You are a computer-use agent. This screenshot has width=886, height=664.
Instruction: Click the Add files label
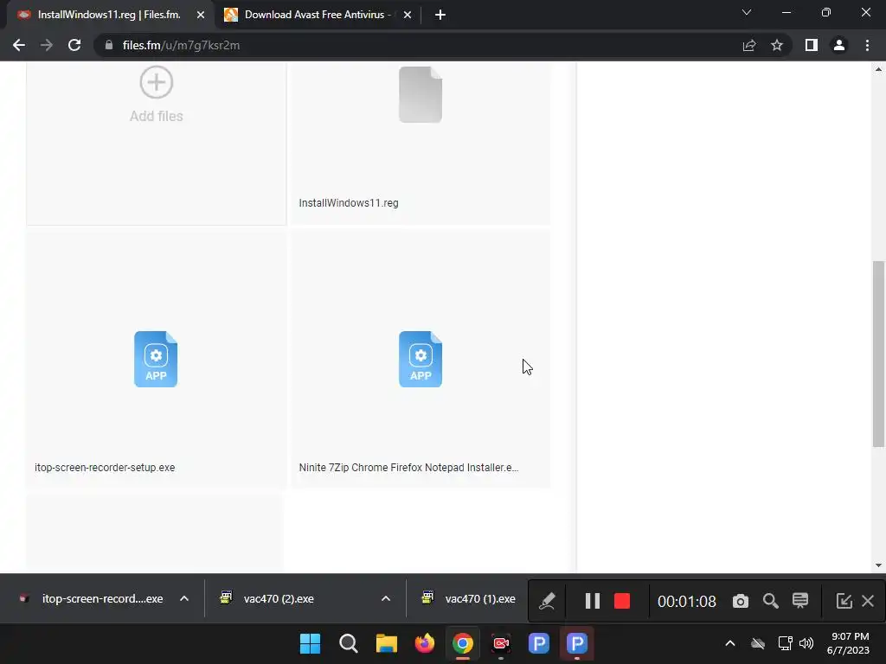[157, 117]
